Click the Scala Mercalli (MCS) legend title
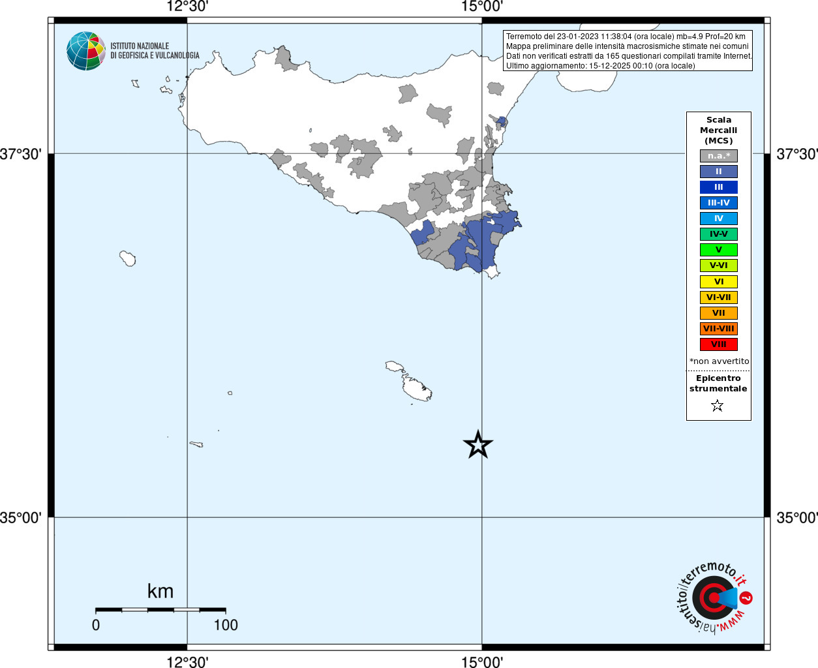Viewport: 818px width, 668px height. 719,130
